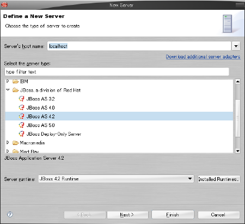Click the Eclipse icon in the title bar
The width and height of the screenshot is (245, 224).
(4, 4)
